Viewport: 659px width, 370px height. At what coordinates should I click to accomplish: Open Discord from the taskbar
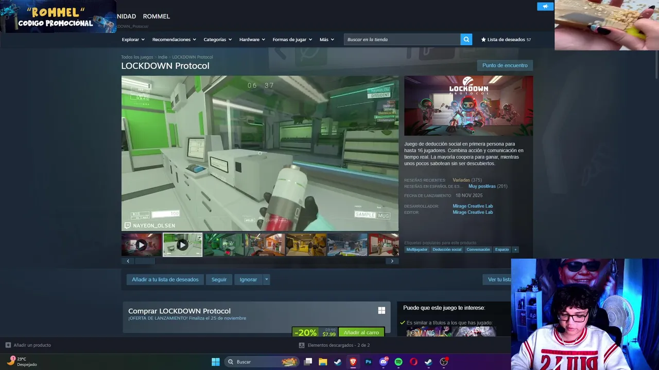[x=384, y=362]
